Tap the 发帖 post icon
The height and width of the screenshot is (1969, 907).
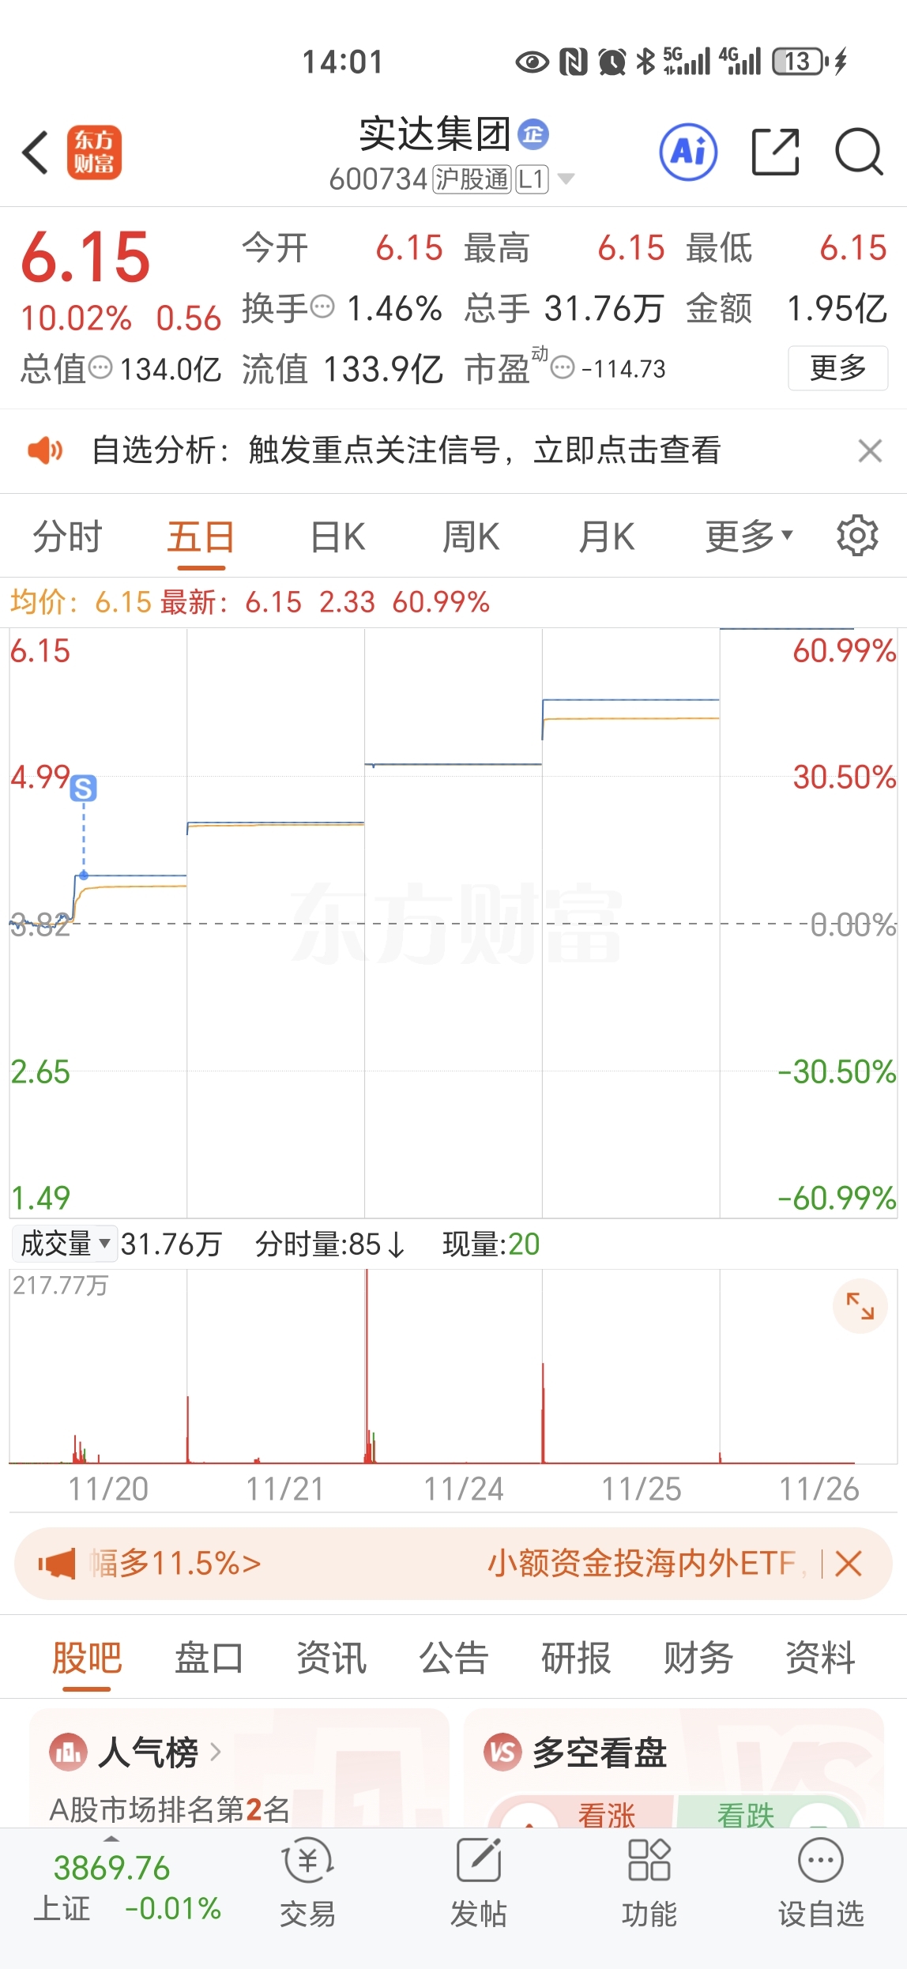[x=478, y=1882]
